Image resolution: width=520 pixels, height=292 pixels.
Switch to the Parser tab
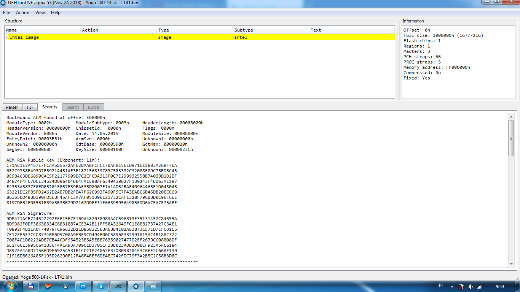pos(12,107)
